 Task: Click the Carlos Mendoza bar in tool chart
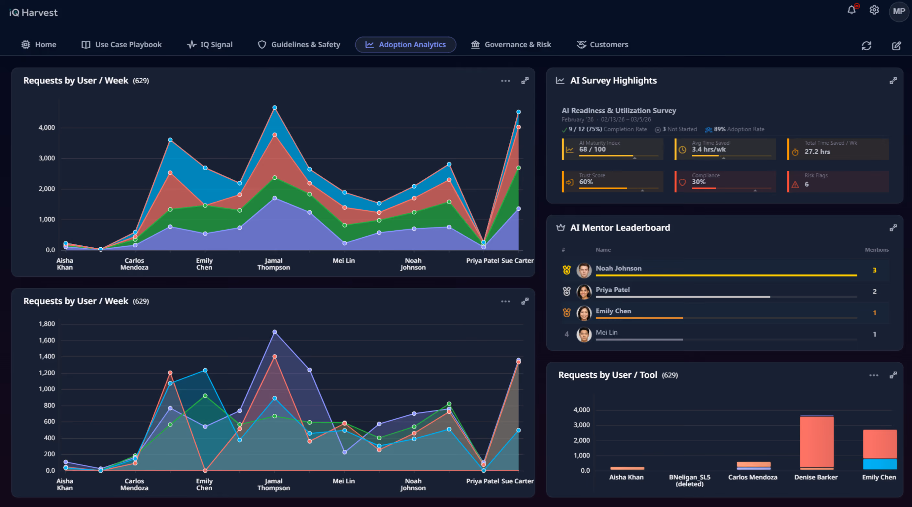(753, 466)
